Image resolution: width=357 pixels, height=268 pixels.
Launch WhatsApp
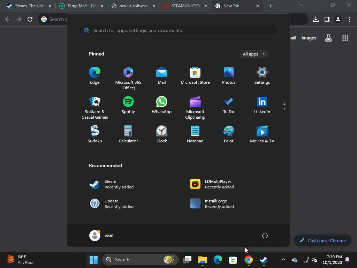pyautogui.click(x=162, y=105)
